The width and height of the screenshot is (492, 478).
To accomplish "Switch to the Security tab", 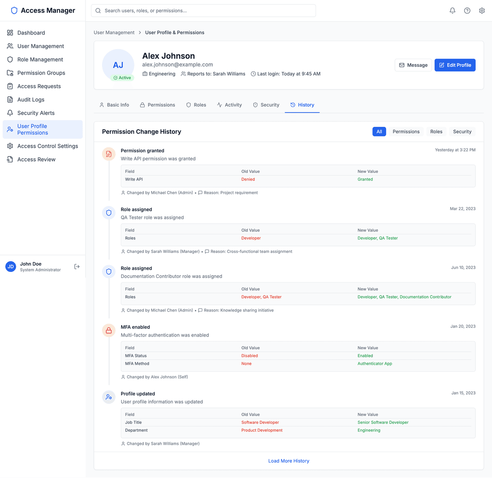I will tap(266, 105).
